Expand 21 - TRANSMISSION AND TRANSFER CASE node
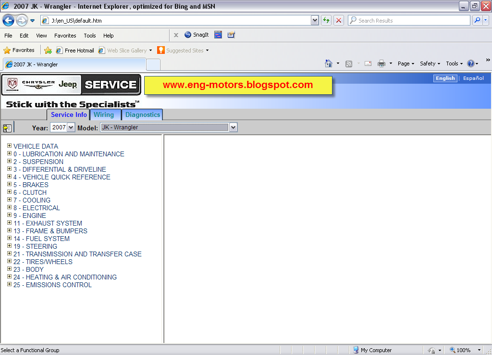Screen dimensions: 492x355 pos(10,254)
